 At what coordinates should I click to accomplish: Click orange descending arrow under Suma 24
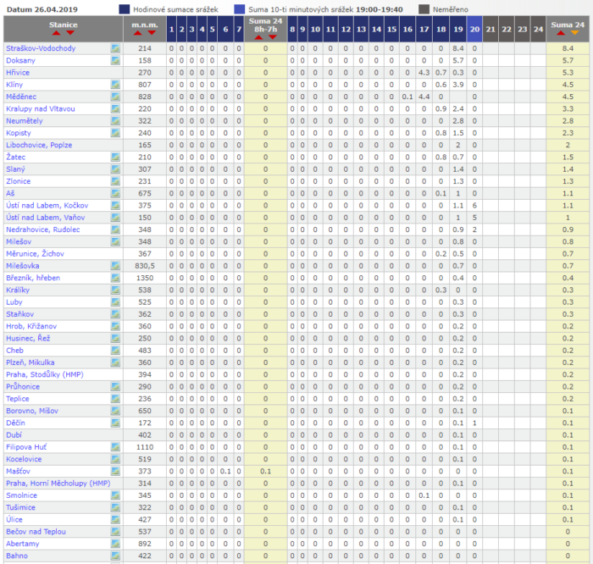575,33
